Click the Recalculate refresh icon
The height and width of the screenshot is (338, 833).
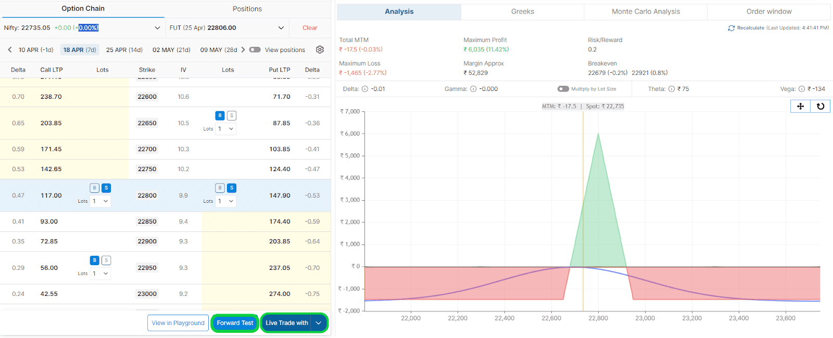point(731,28)
